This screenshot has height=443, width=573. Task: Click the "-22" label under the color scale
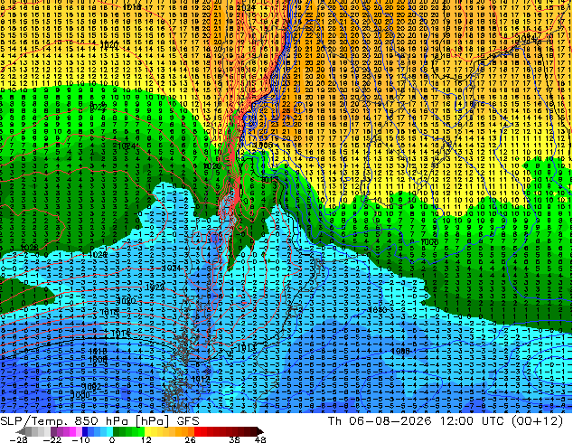52,439
